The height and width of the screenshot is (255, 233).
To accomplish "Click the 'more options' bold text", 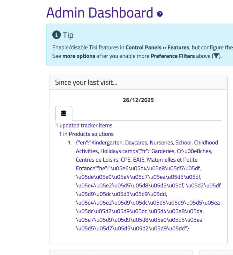I will tap(79, 56).
